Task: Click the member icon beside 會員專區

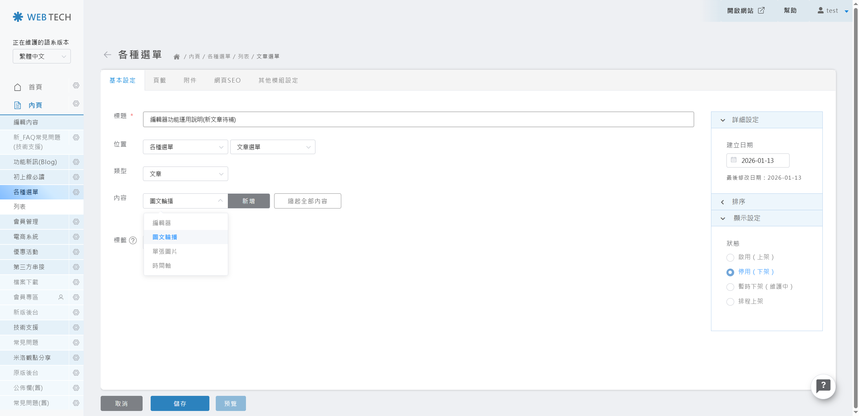Action: [x=61, y=297]
